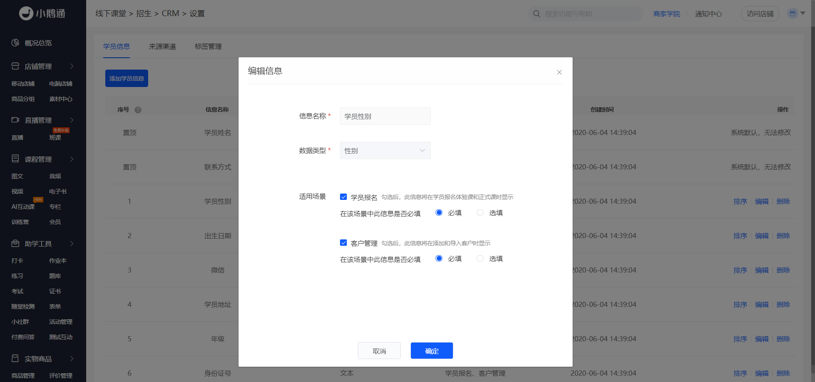The image size is (815, 382).
Task: Click the 课程管理 document icon
Action: (x=15, y=159)
